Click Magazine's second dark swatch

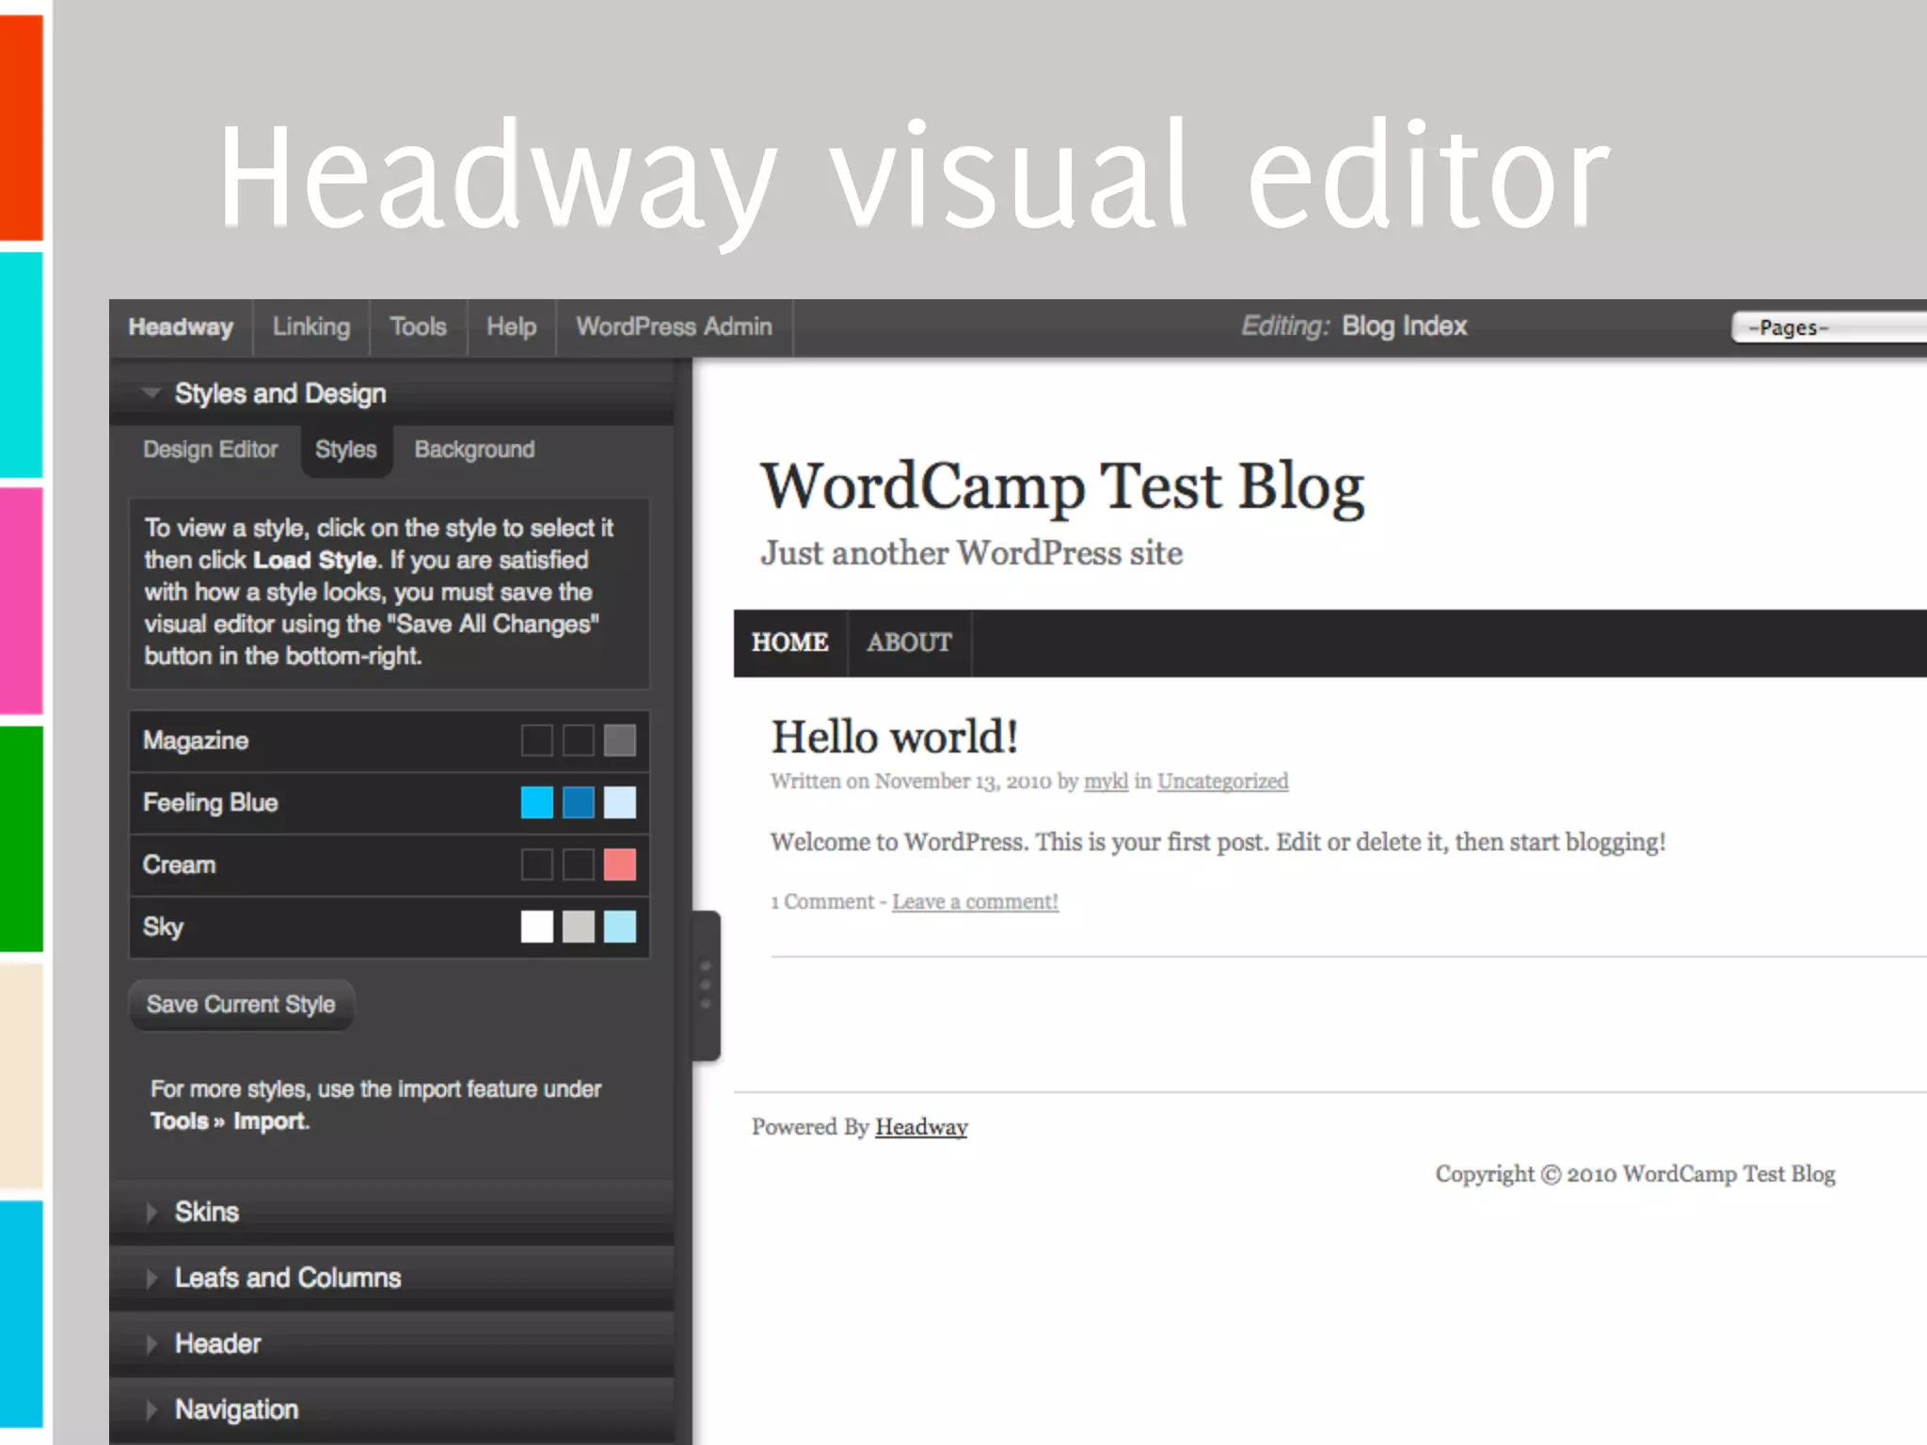tap(579, 741)
